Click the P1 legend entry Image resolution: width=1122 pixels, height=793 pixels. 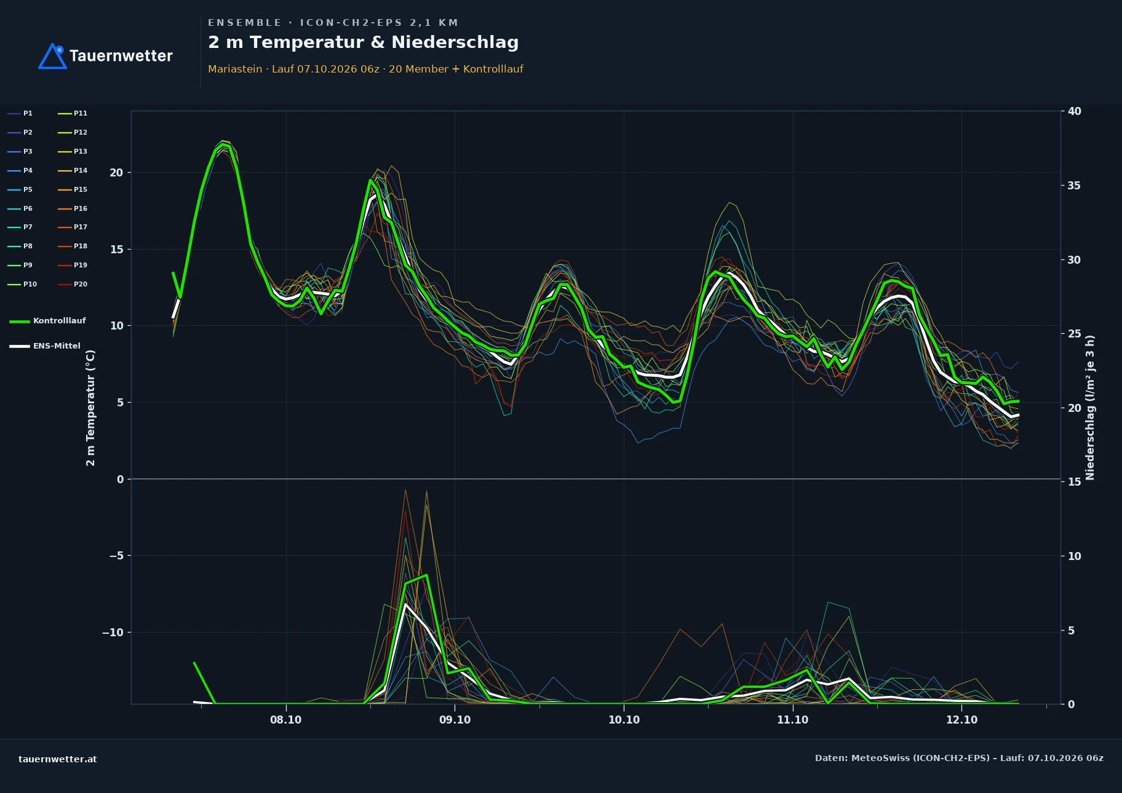coord(20,113)
